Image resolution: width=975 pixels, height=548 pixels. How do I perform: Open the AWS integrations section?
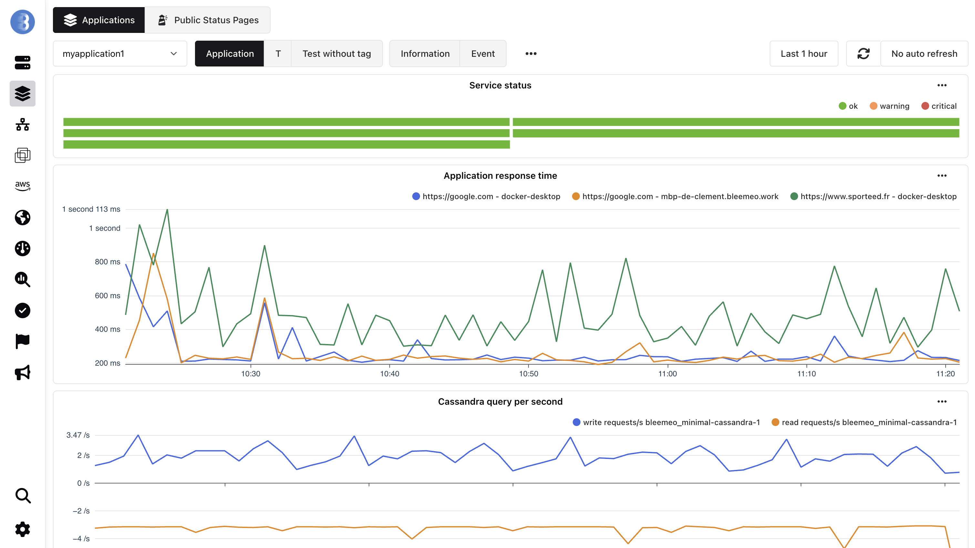coord(22,186)
